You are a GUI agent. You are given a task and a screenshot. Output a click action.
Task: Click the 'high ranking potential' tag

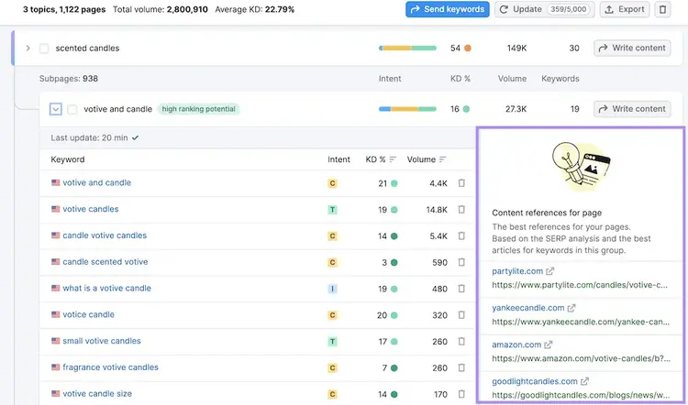coord(198,109)
